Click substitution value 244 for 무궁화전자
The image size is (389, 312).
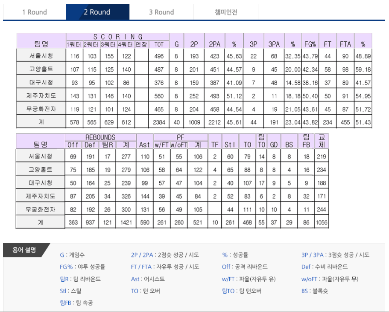322,209
